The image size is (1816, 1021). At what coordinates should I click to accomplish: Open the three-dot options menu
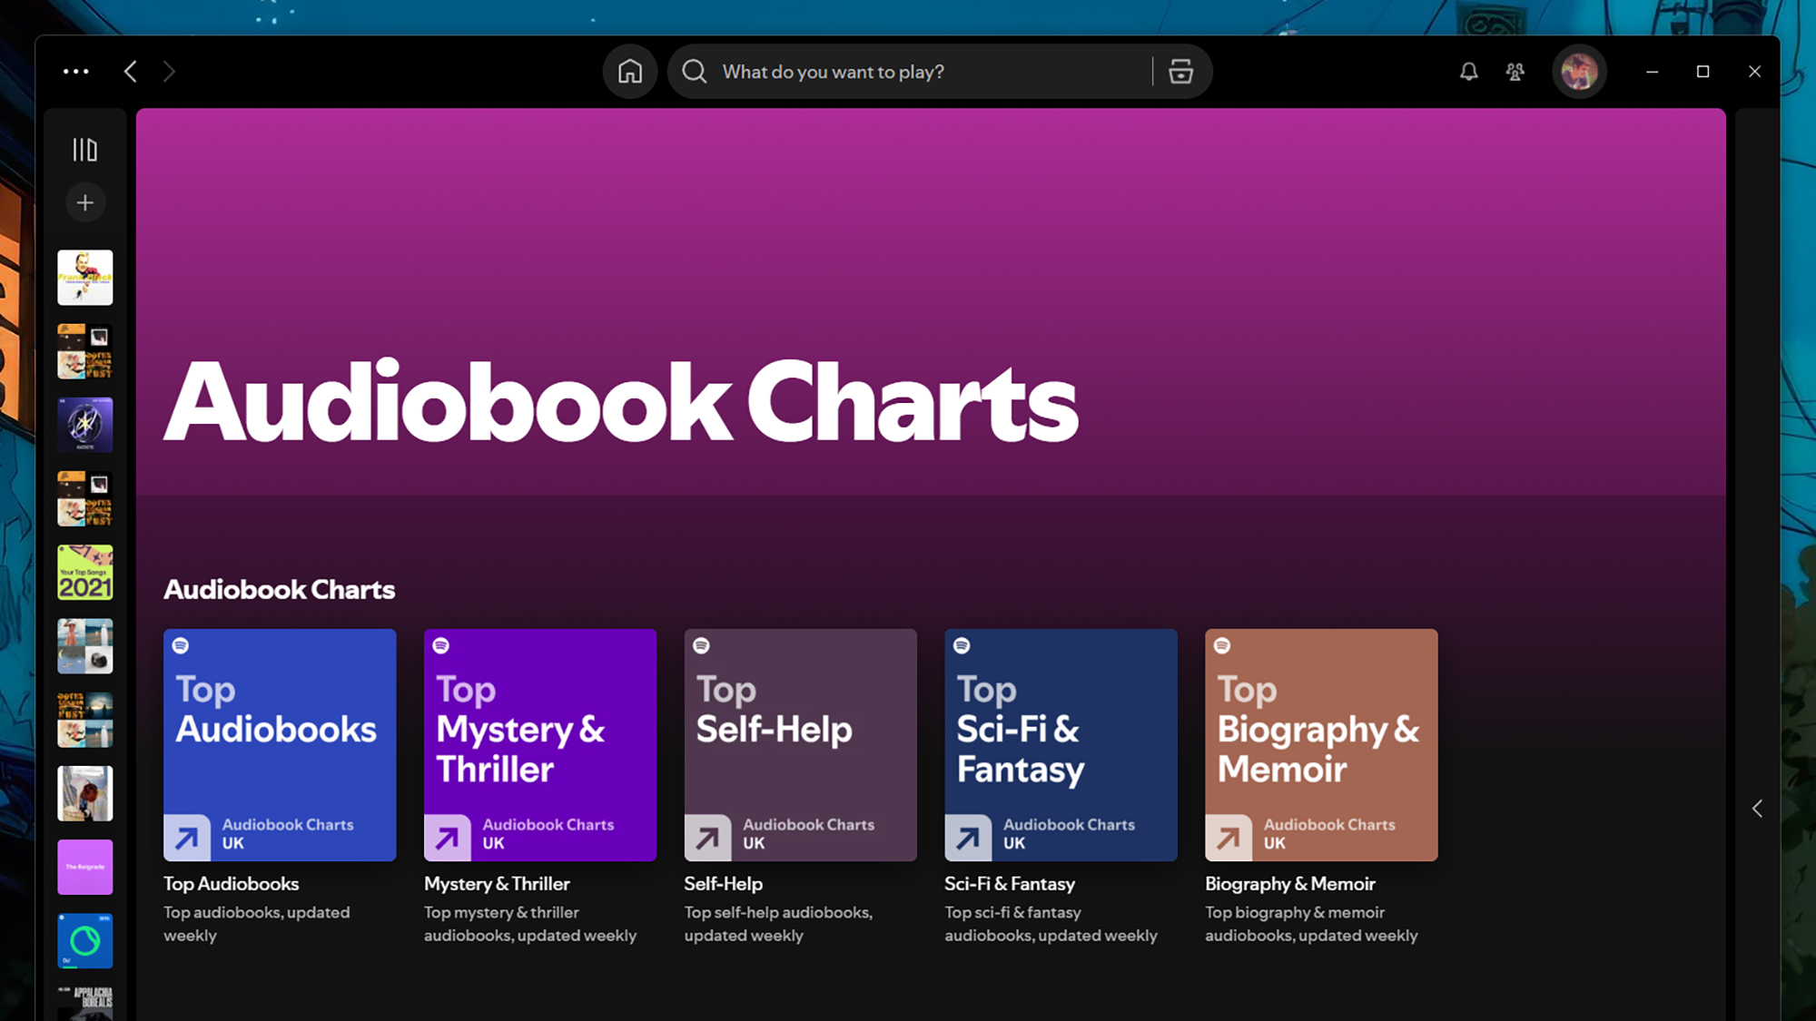76,71
